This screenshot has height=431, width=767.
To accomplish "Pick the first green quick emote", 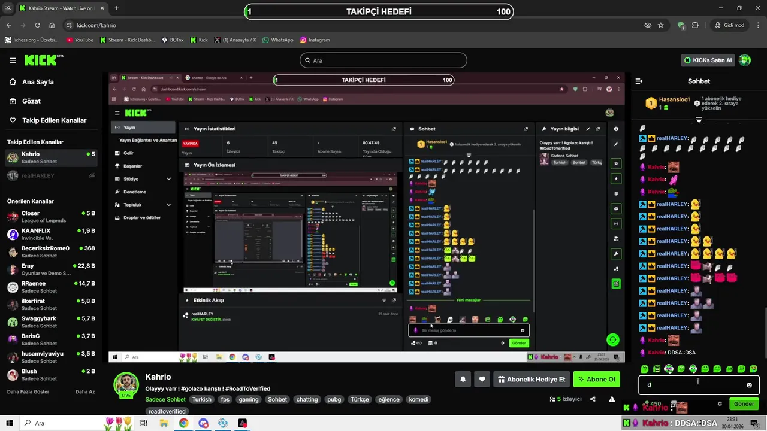I will [644, 369].
